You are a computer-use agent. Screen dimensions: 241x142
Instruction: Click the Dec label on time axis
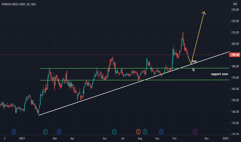tap(207, 138)
